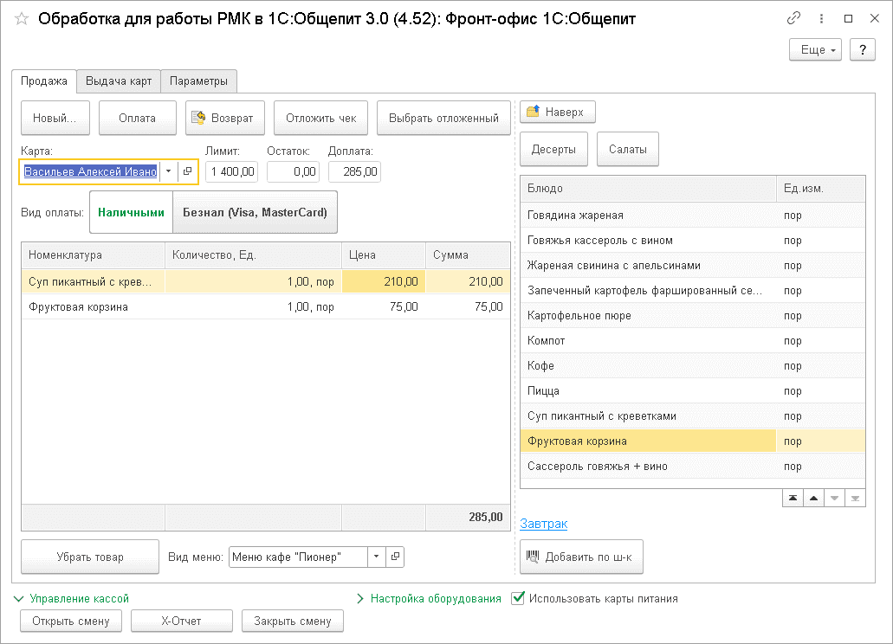Image resolution: width=893 pixels, height=644 pixels.
Task: Open the card field's open-record icon
Action: 187,171
